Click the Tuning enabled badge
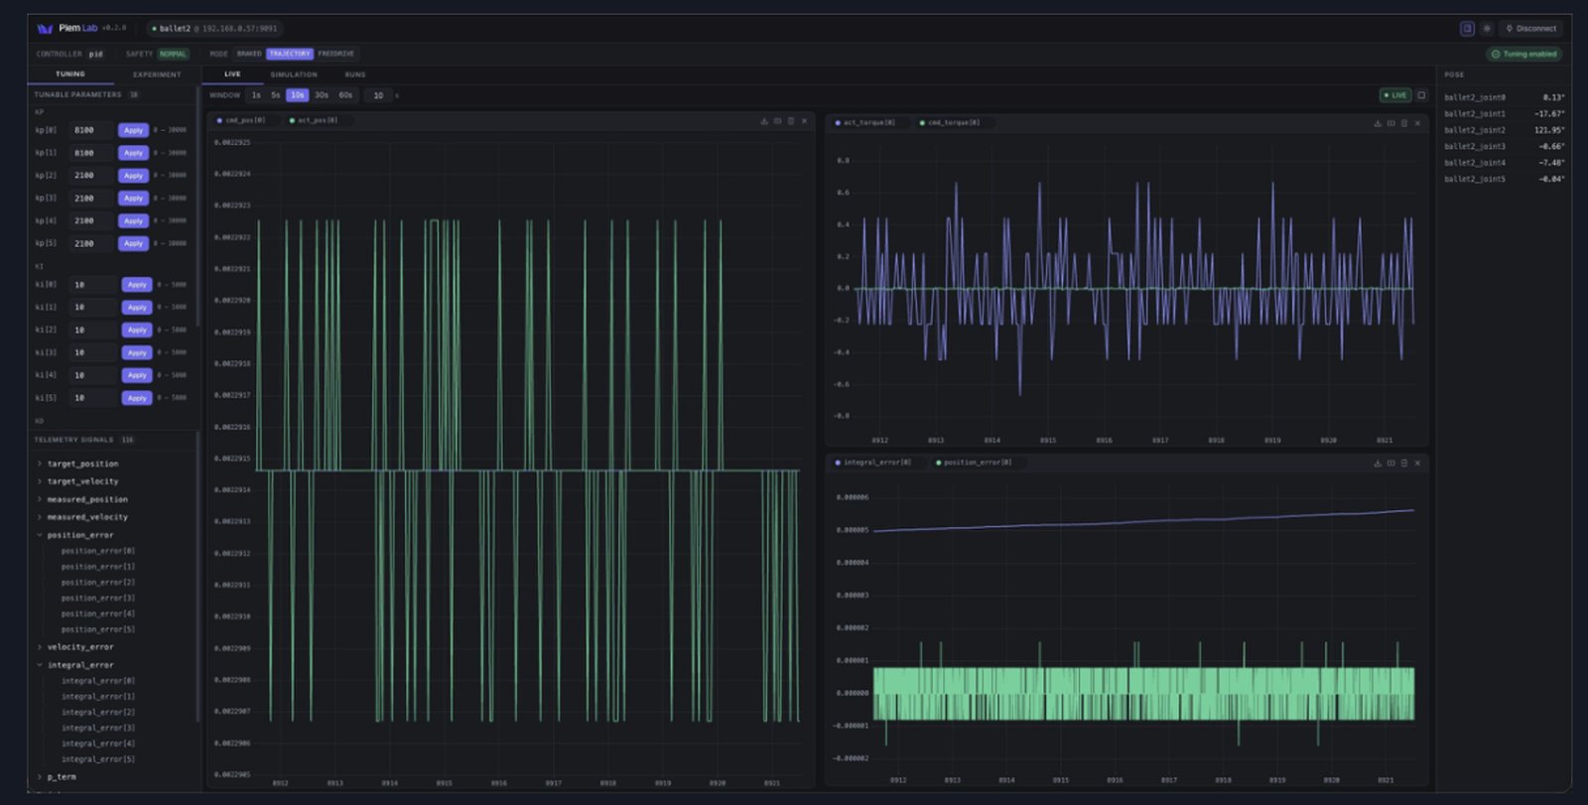The width and height of the screenshot is (1588, 805). tap(1523, 54)
